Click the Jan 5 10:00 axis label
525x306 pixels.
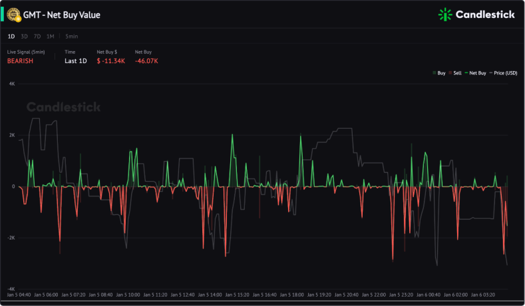(x=128, y=295)
